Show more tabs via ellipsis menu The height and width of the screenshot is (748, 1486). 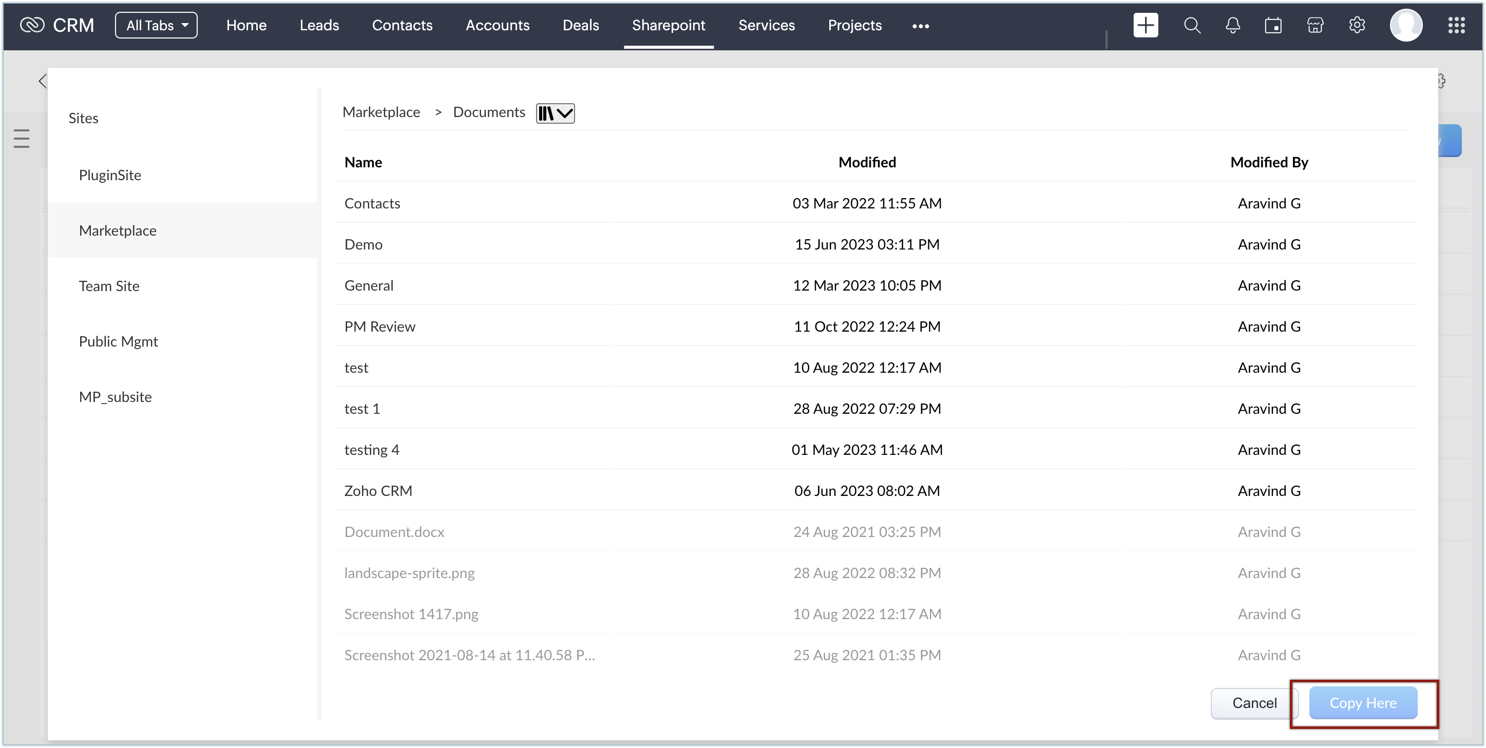click(x=920, y=26)
